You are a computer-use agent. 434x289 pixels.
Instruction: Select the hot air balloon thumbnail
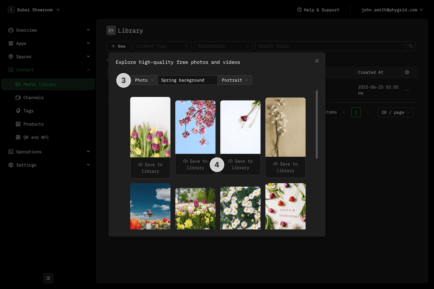click(x=150, y=206)
